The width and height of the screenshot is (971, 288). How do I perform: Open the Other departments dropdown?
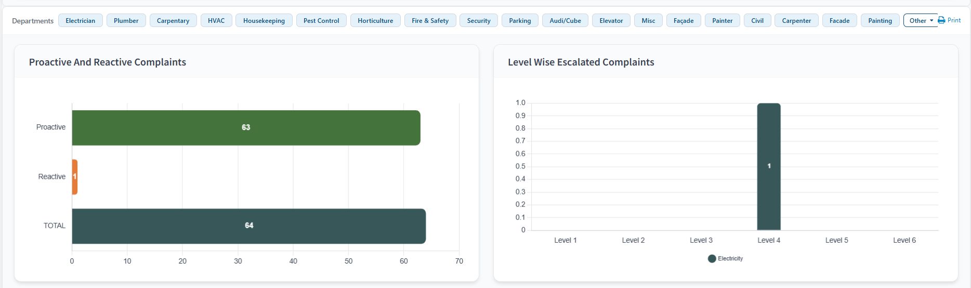click(x=921, y=21)
